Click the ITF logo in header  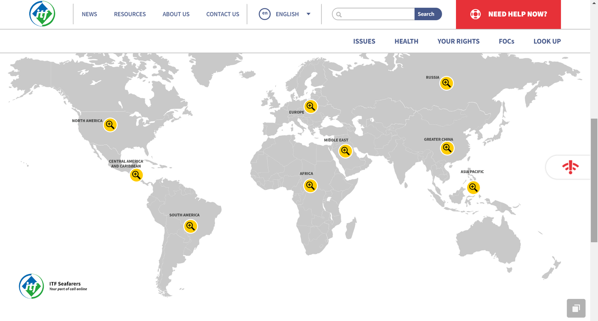[42, 14]
